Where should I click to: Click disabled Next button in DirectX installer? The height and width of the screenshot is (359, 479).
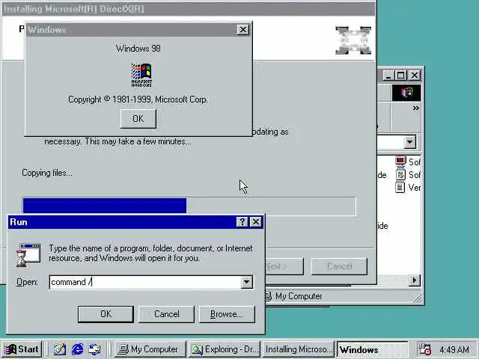[x=284, y=266]
